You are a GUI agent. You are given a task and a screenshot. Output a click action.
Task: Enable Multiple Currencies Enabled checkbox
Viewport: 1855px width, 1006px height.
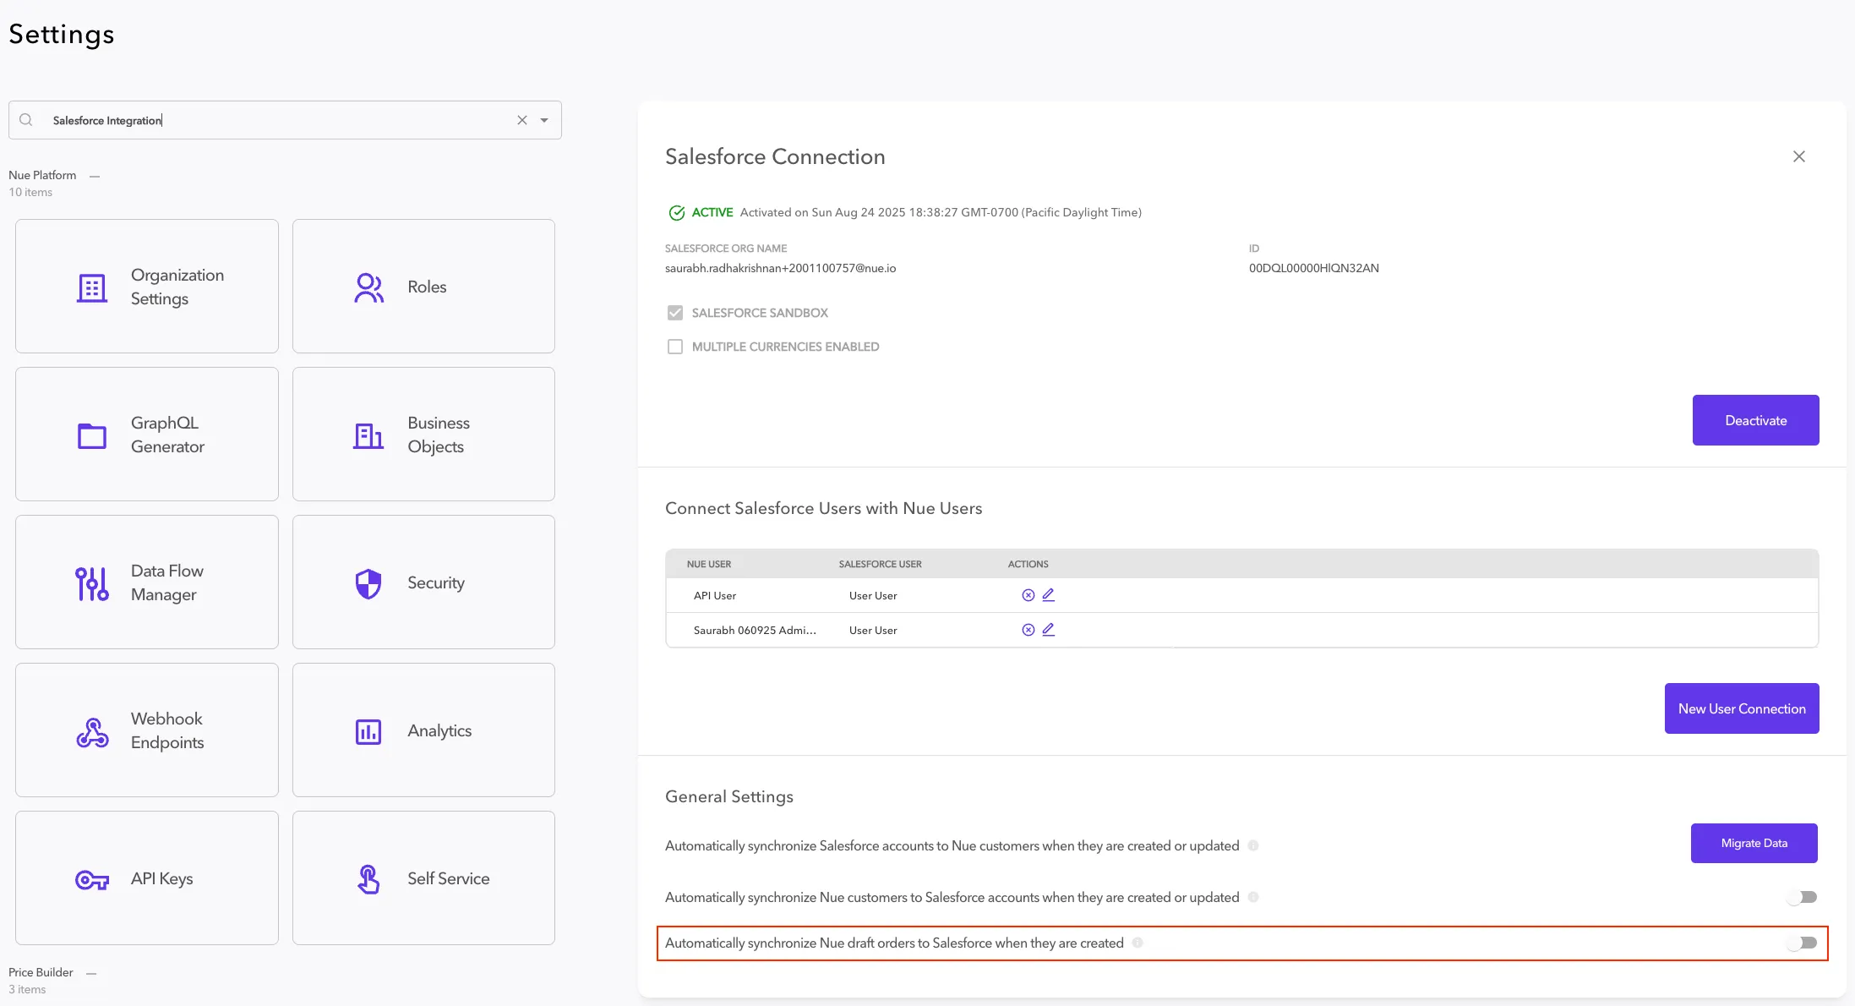(x=675, y=347)
